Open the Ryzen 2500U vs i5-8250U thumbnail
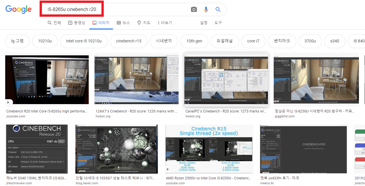The image size is (365, 186). [209, 149]
